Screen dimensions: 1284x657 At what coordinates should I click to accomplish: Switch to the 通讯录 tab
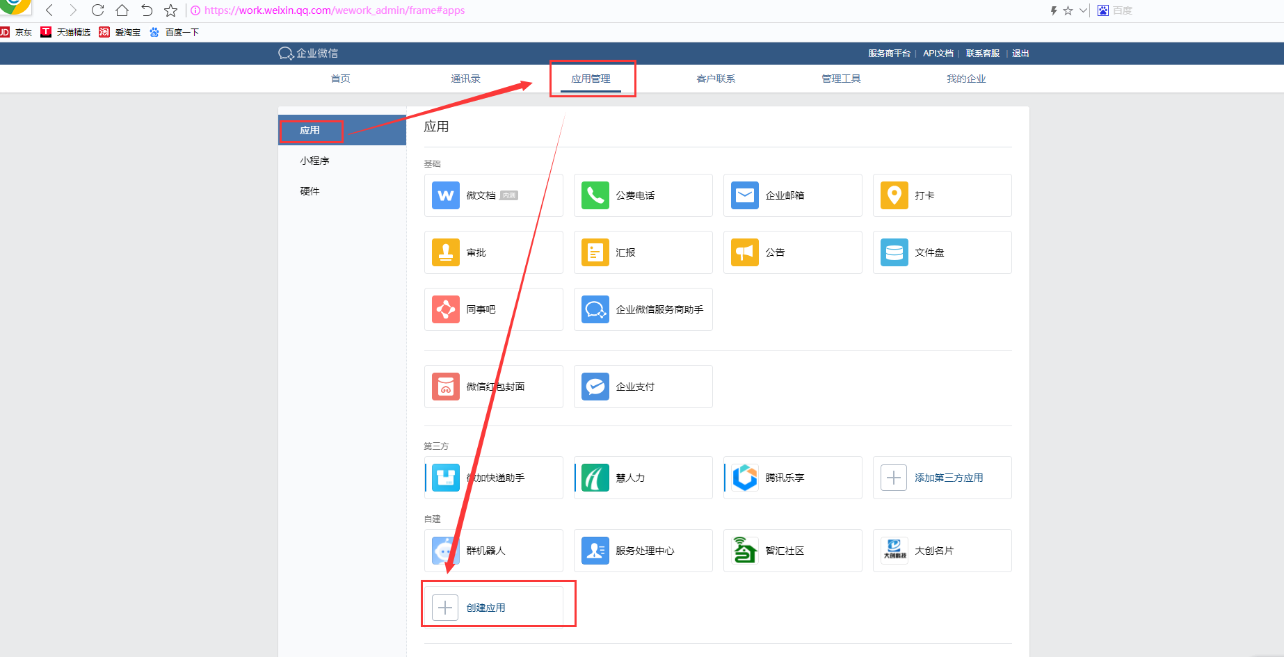coord(466,79)
